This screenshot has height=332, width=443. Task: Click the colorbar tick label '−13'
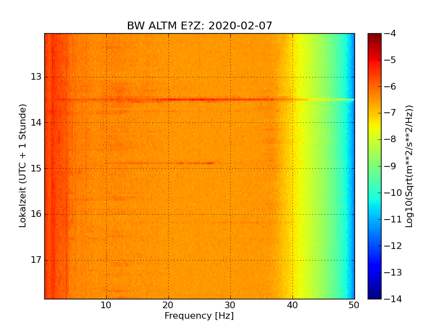click(x=393, y=272)
